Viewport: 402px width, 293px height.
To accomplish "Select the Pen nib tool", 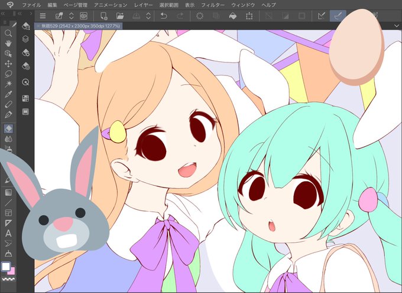I will (x=8, y=114).
